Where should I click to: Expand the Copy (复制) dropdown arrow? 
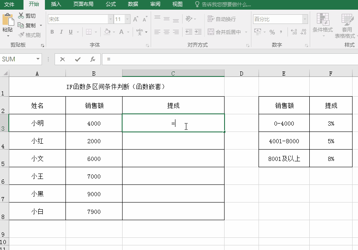(x=41, y=25)
